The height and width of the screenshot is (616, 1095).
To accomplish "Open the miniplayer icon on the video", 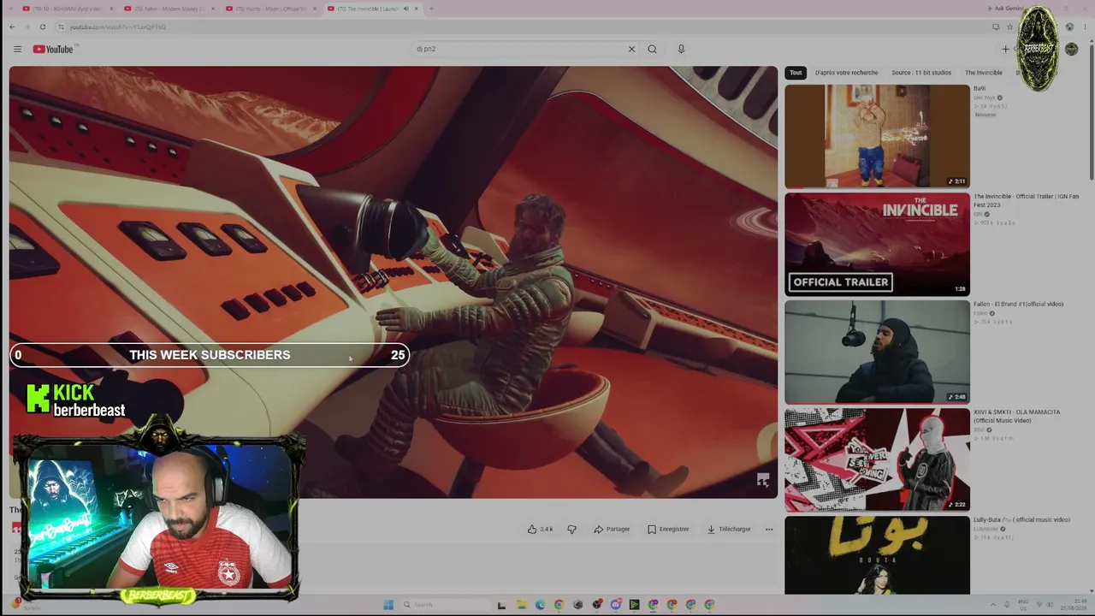I will point(763,480).
